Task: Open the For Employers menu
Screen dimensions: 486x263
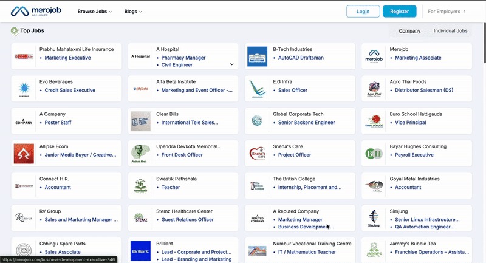Action: pos(447,11)
